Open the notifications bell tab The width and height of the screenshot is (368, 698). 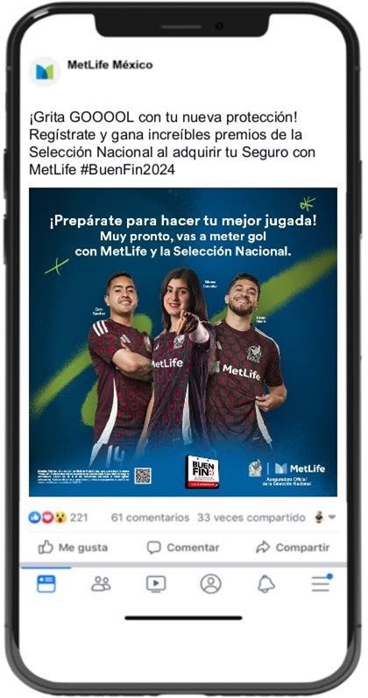coord(266,583)
